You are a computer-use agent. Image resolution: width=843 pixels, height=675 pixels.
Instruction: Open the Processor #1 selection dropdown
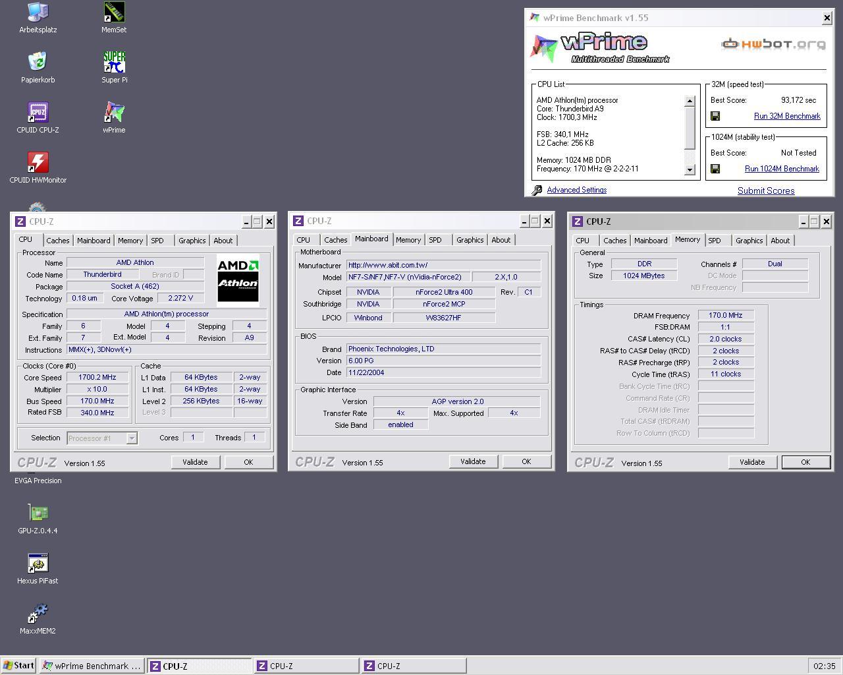pyautogui.click(x=132, y=438)
